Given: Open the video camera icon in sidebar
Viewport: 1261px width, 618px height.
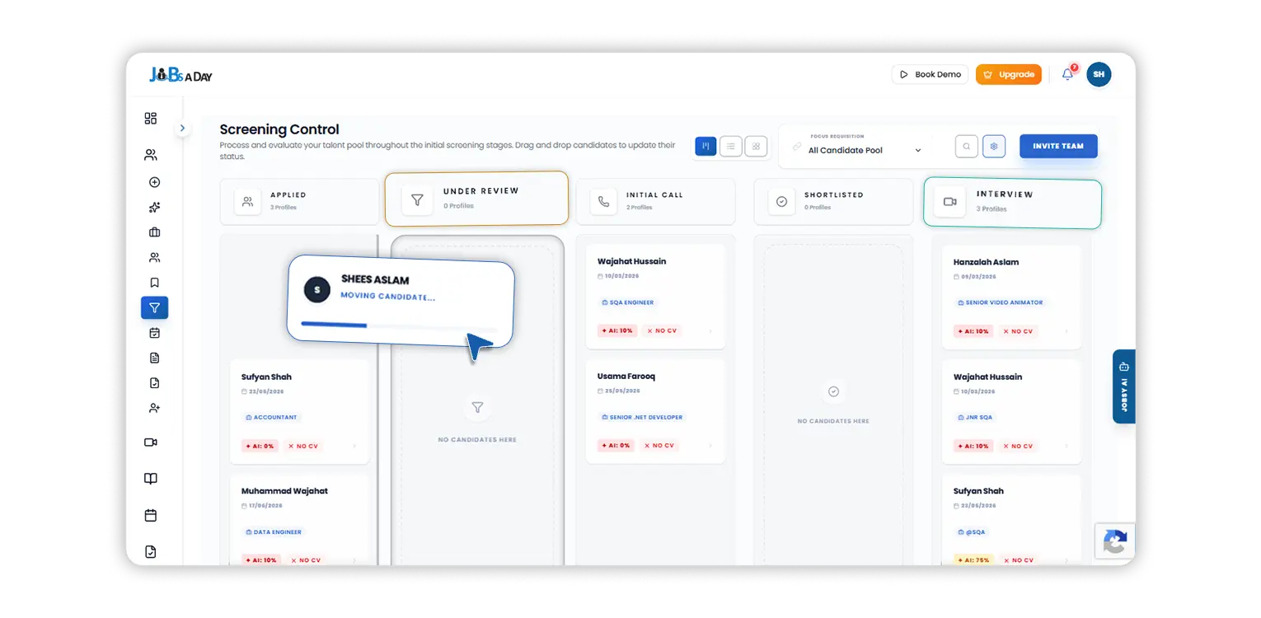Looking at the screenshot, I should (150, 442).
